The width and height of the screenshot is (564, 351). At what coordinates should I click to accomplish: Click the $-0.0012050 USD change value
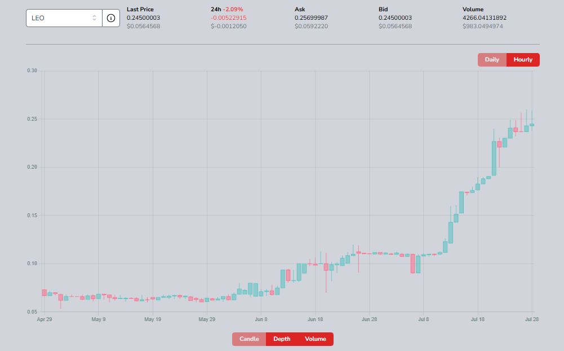point(228,26)
